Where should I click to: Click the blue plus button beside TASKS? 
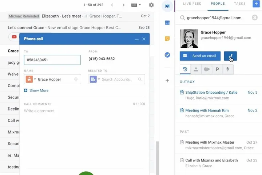click(256, 4)
